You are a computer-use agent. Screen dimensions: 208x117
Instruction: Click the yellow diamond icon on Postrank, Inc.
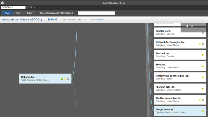203,55
